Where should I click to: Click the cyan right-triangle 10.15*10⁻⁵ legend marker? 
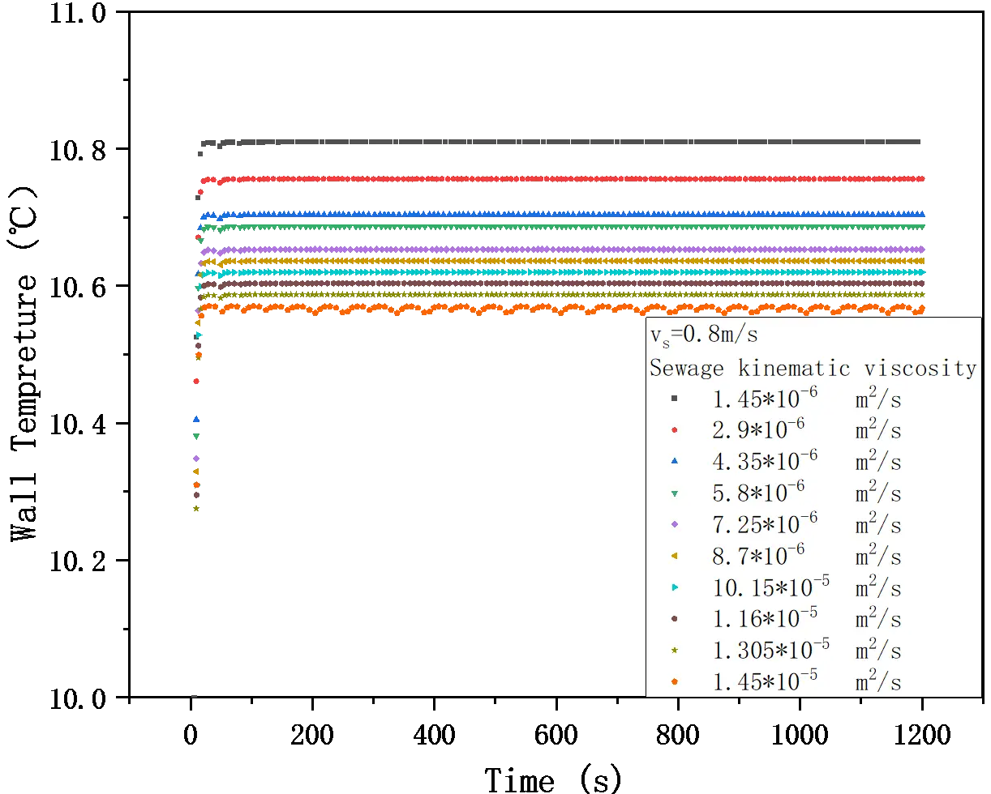[x=675, y=587]
